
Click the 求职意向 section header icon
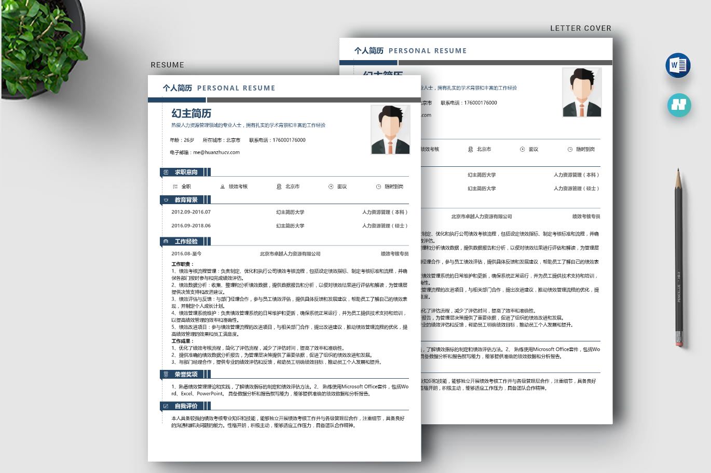(x=166, y=172)
